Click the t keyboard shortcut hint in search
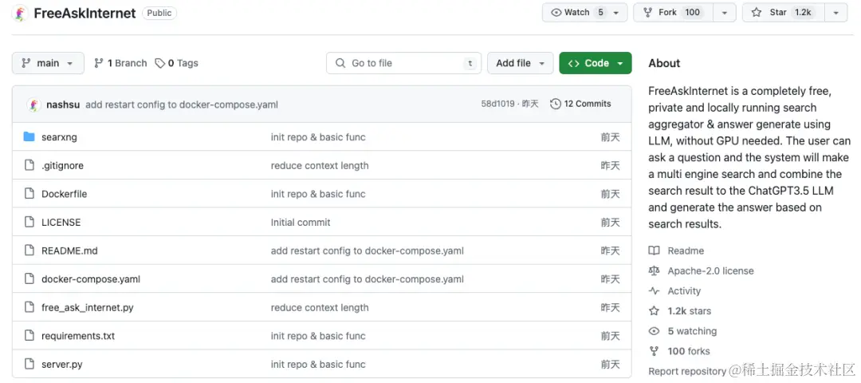Viewport: 861px width, 383px height. coord(470,63)
